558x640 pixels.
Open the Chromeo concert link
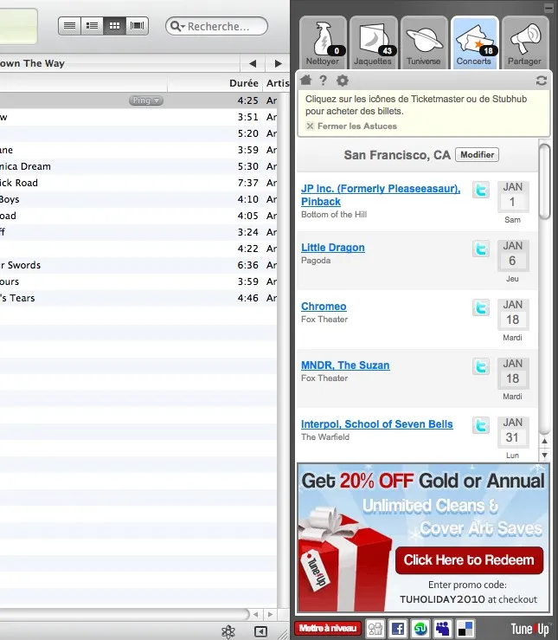click(x=324, y=306)
